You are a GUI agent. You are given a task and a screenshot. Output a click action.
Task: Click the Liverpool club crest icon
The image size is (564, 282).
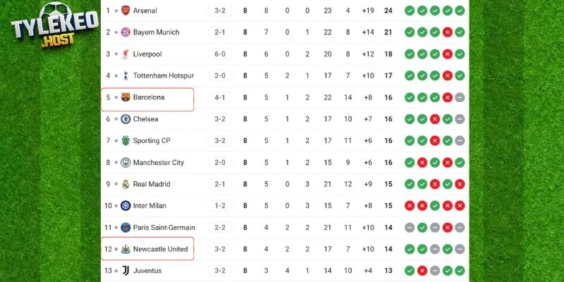[125, 54]
